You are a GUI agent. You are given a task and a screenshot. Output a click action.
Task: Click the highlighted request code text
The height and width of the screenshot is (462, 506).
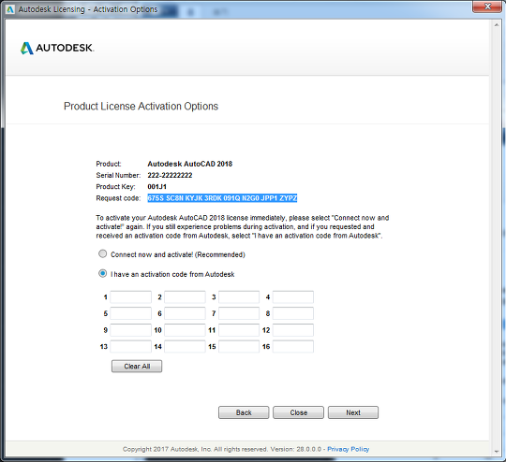coord(222,198)
